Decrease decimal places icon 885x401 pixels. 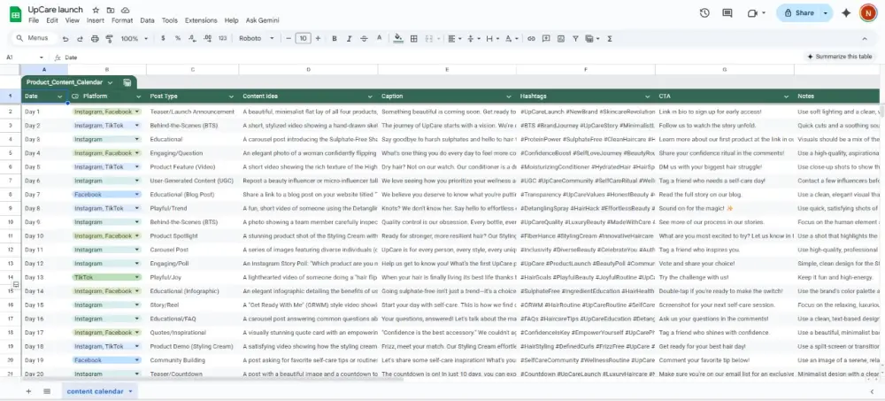tap(192, 38)
